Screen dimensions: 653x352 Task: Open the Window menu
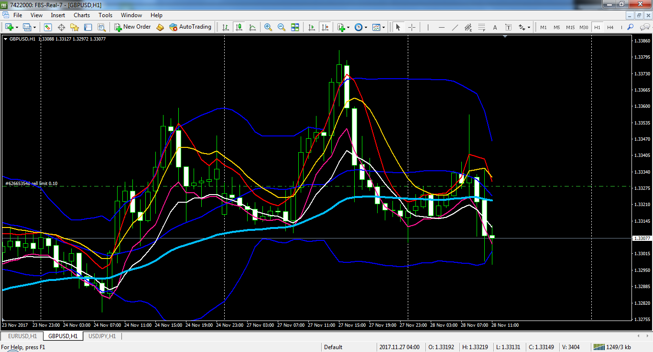click(x=131, y=15)
